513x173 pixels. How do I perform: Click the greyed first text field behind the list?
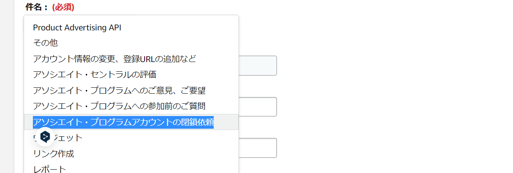(x=258, y=65)
